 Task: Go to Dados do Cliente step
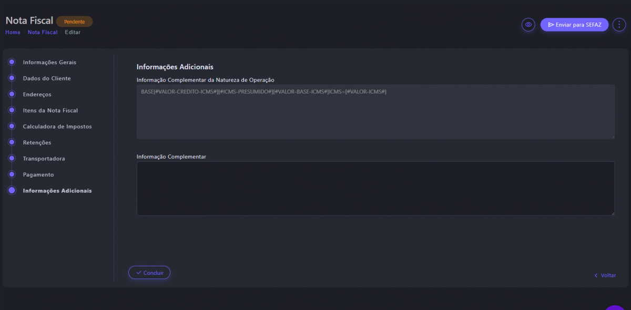pos(47,78)
